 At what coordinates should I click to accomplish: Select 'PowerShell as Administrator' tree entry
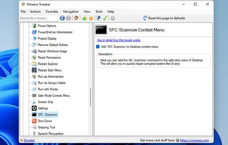click(55, 32)
